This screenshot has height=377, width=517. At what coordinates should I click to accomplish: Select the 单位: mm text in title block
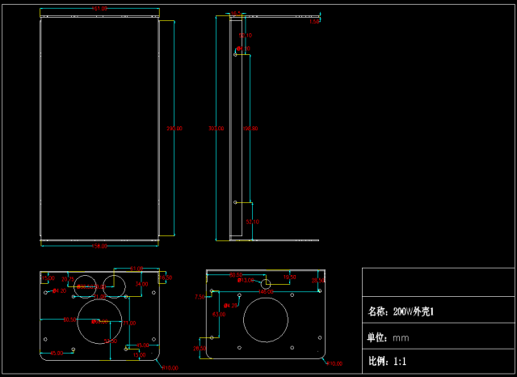[x=388, y=338]
